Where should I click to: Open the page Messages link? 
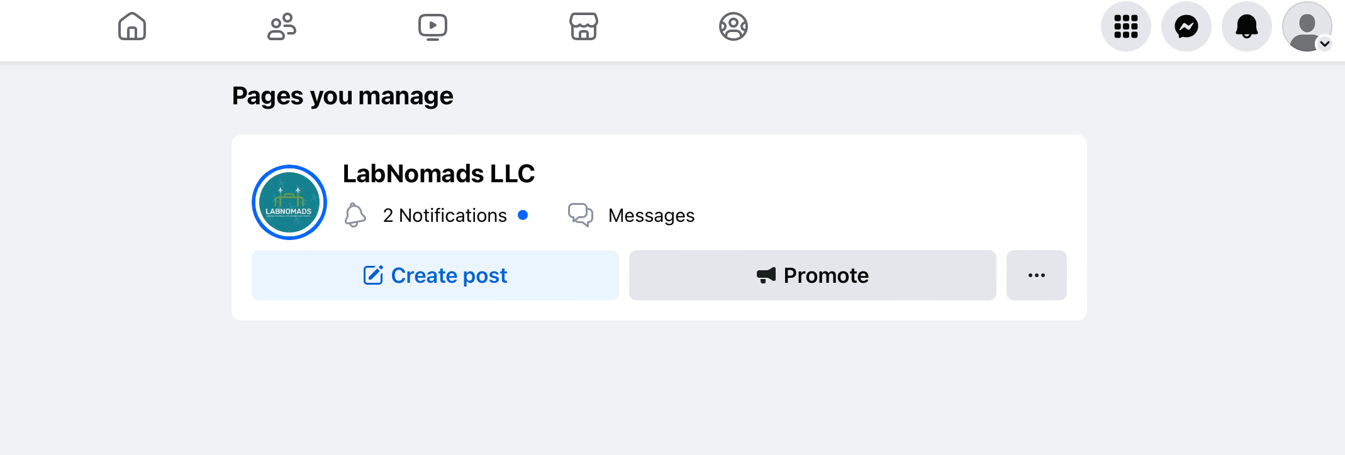(x=652, y=216)
